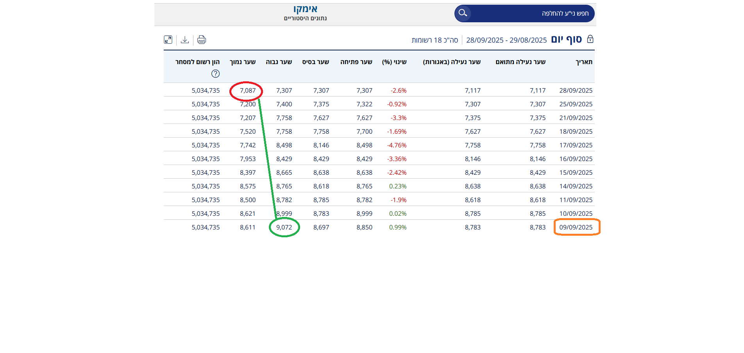
Task: Sort by תאריך column header
Action: click(584, 62)
